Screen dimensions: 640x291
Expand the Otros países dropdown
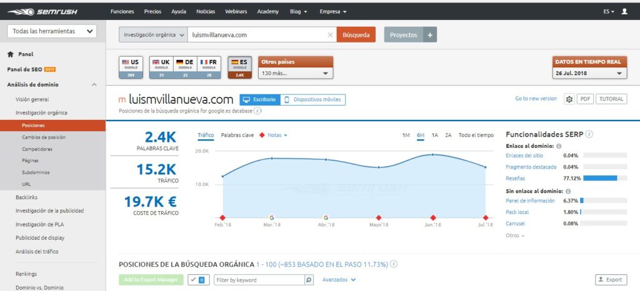[295, 74]
